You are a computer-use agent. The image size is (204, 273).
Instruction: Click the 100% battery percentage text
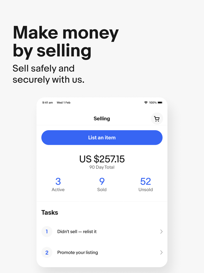point(153,102)
